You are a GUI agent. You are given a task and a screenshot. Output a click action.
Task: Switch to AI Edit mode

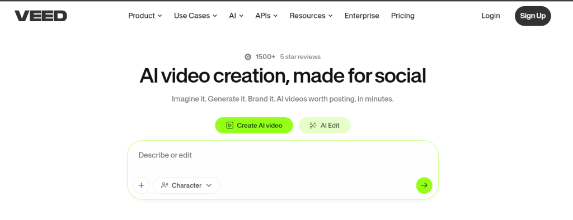point(325,126)
